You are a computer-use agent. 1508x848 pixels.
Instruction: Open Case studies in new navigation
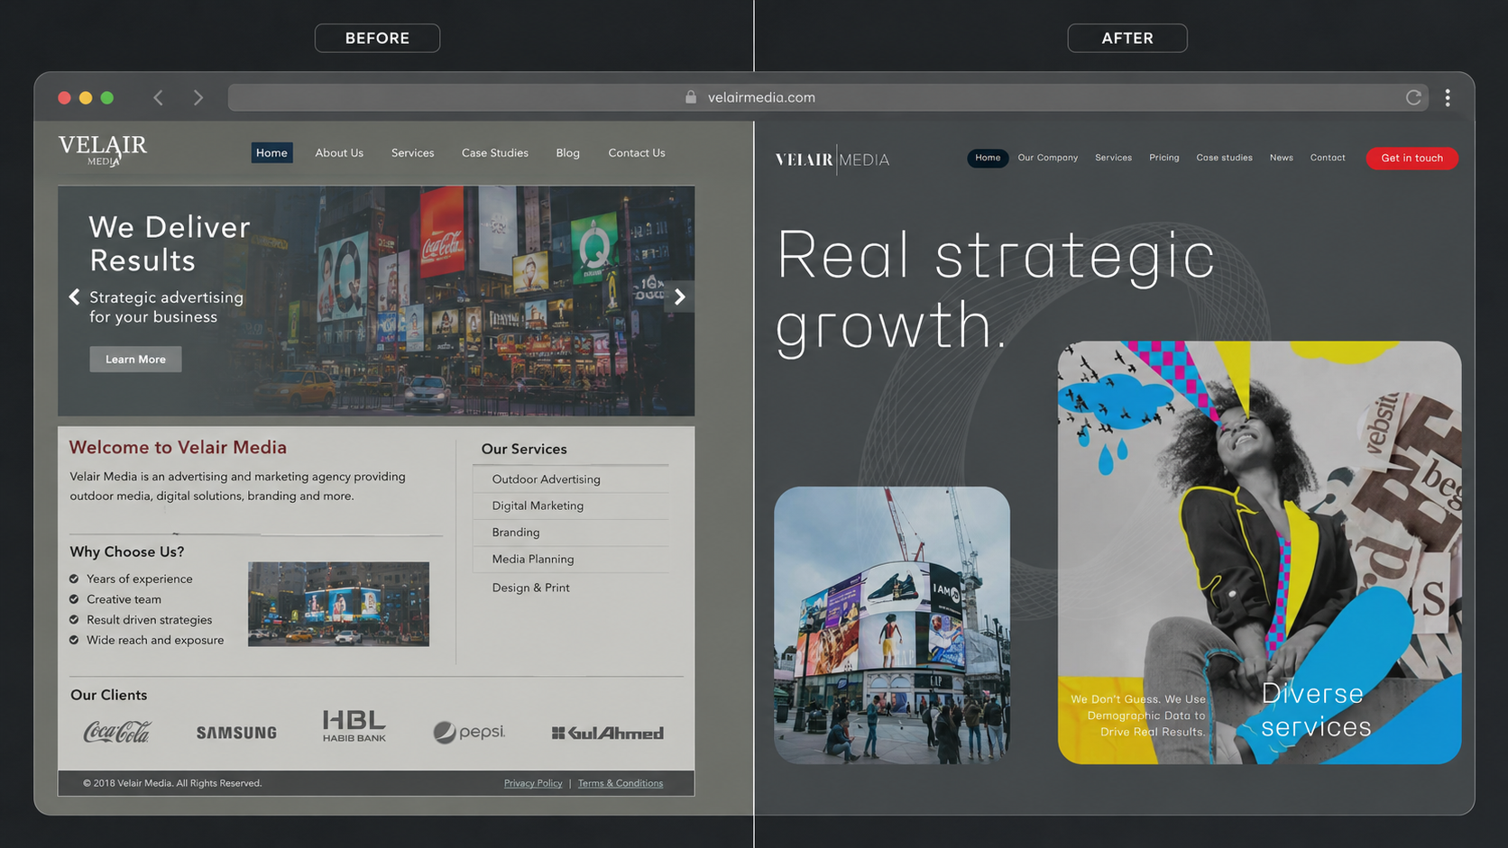[1224, 158]
